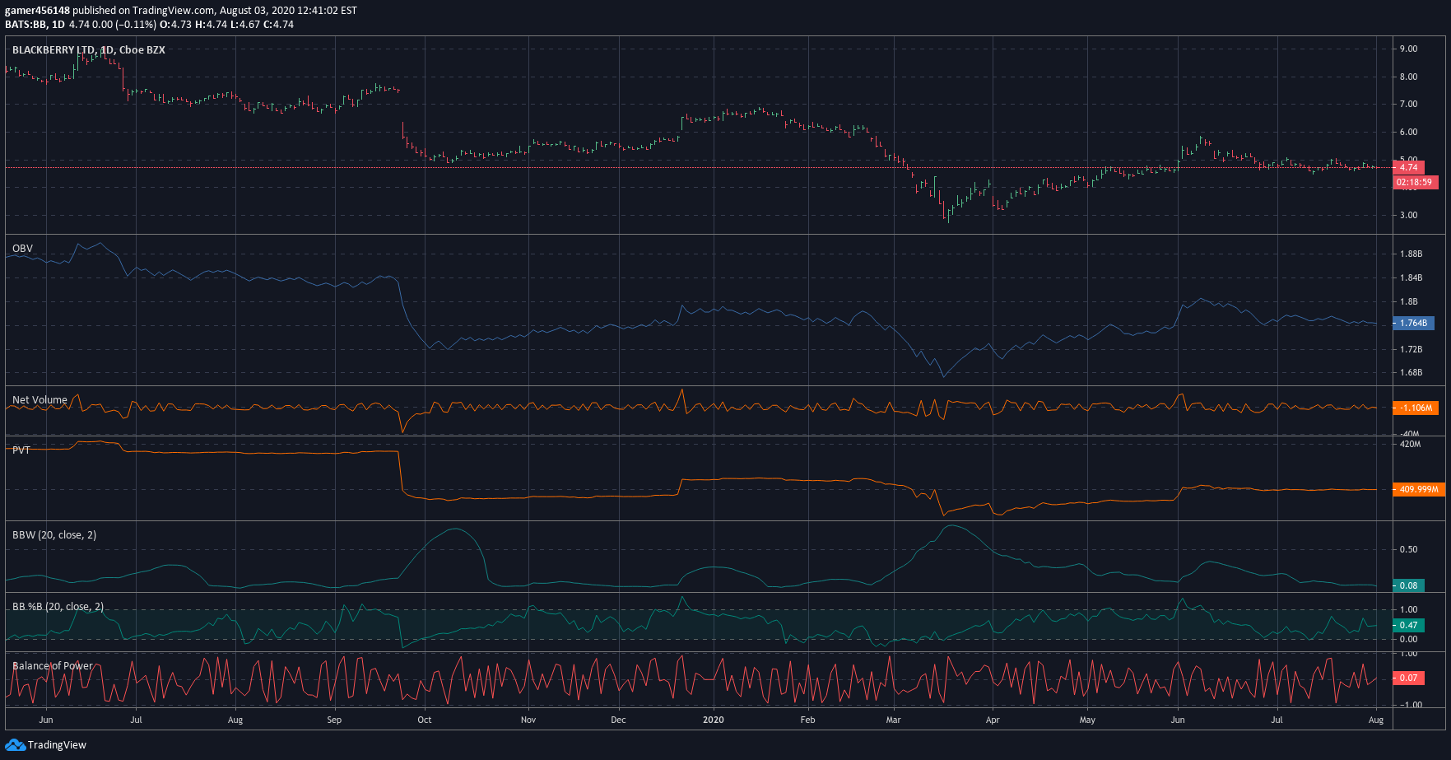Click the 420M PVT scale label
Image resolution: width=1451 pixels, height=760 pixels.
(x=1411, y=445)
